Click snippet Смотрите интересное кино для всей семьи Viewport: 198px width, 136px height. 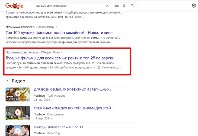(64, 15)
